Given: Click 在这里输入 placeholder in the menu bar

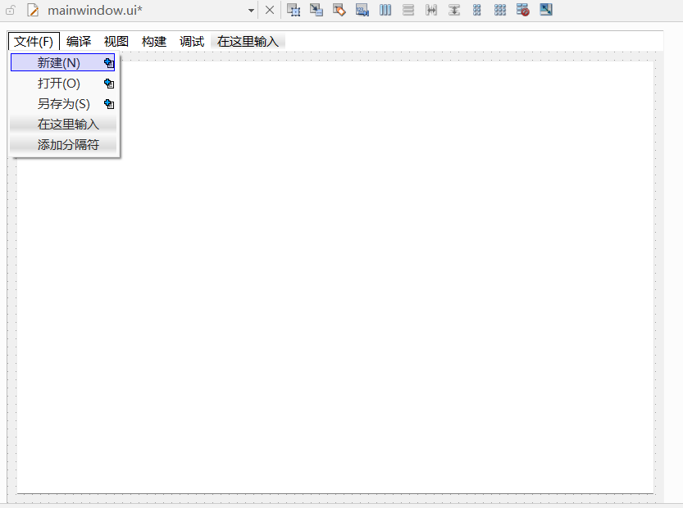Looking at the screenshot, I should 248,42.
